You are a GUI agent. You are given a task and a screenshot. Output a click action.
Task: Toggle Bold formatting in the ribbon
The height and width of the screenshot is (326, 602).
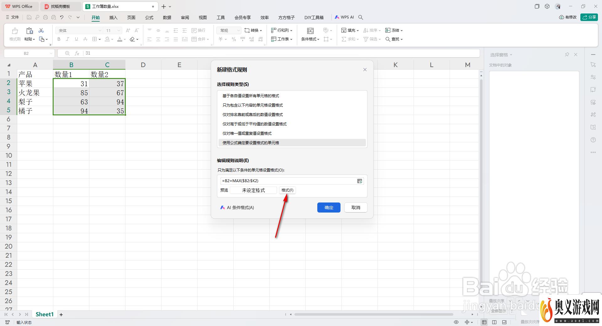click(59, 39)
